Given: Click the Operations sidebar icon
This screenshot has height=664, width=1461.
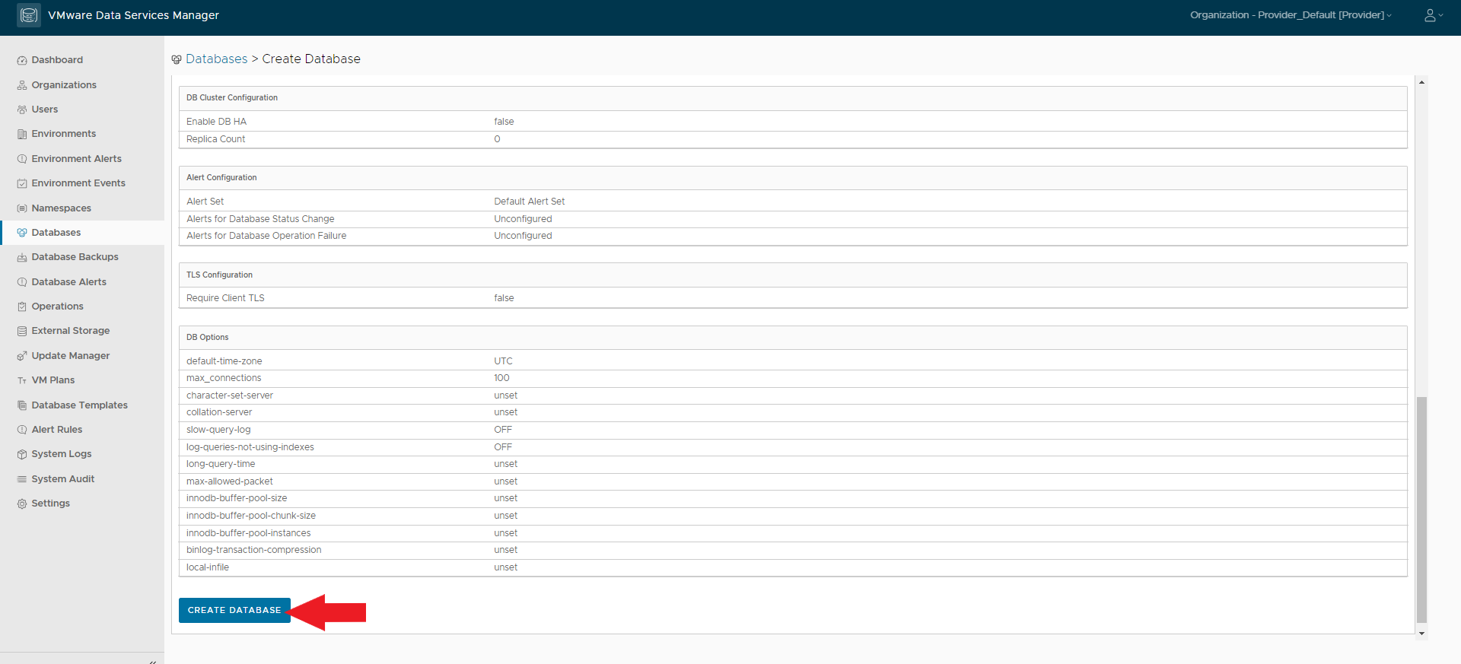Looking at the screenshot, I should 22,307.
